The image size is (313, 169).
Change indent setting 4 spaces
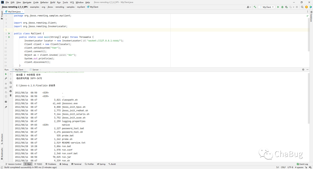click(x=299, y=167)
